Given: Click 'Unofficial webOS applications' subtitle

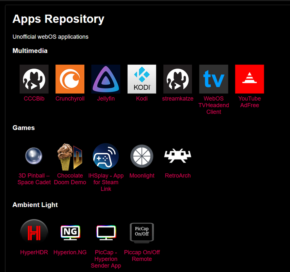Looking at the screenshot, I should [x=50, y=37].
